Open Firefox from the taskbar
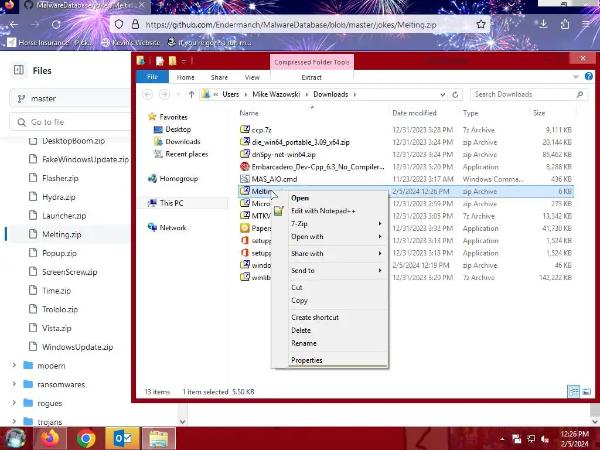Screen dimensions: 600x450 [50, 438]
